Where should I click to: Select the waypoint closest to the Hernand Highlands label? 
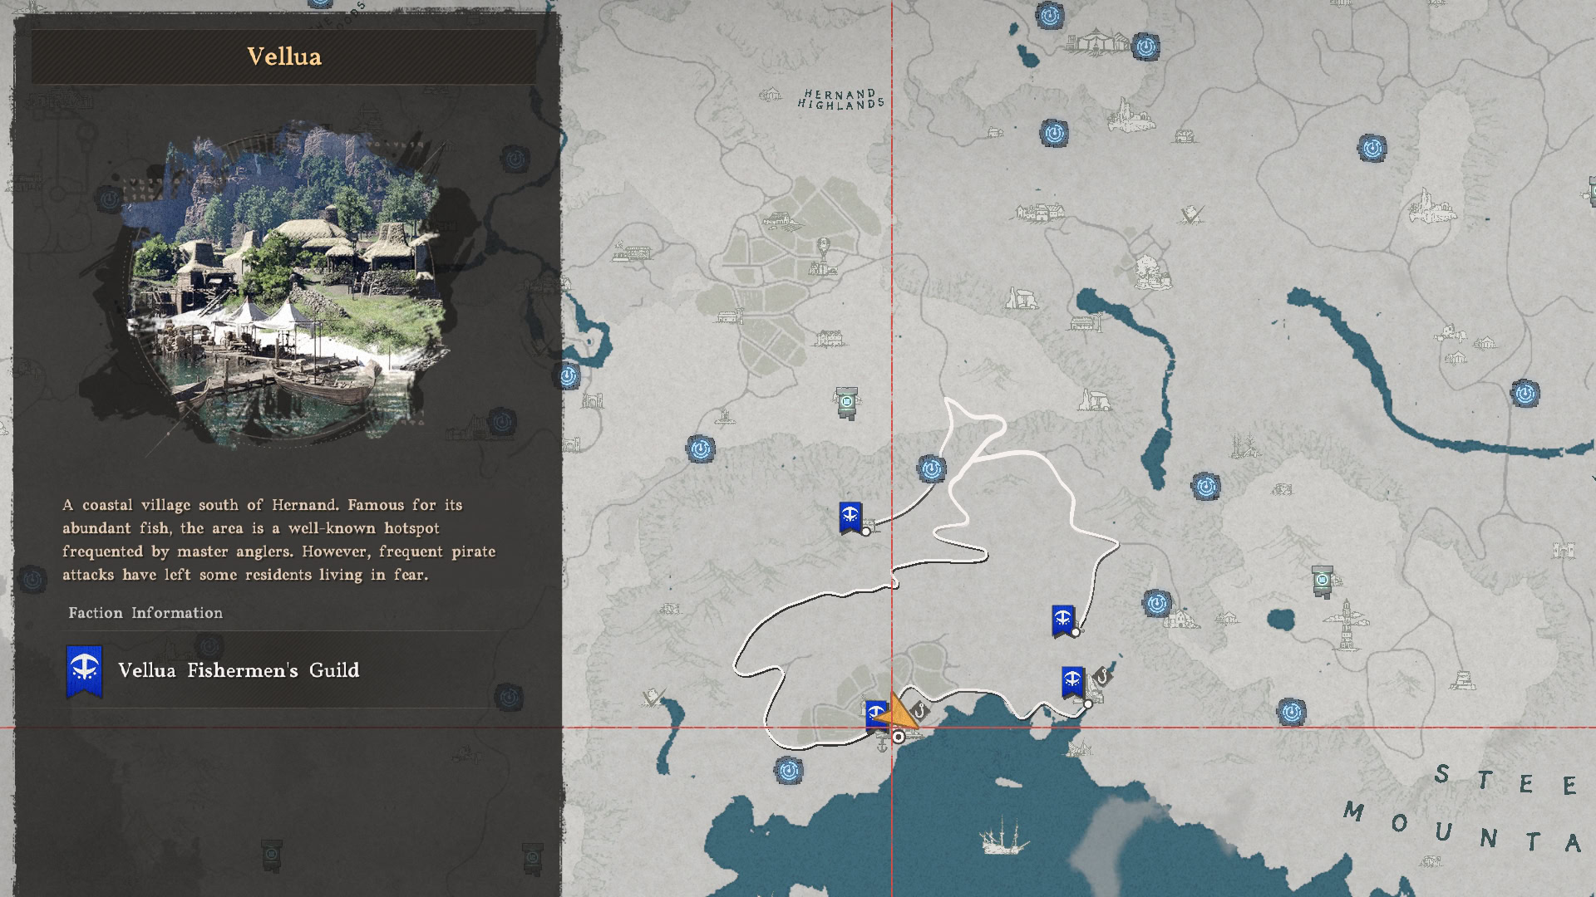(1054, 133)
